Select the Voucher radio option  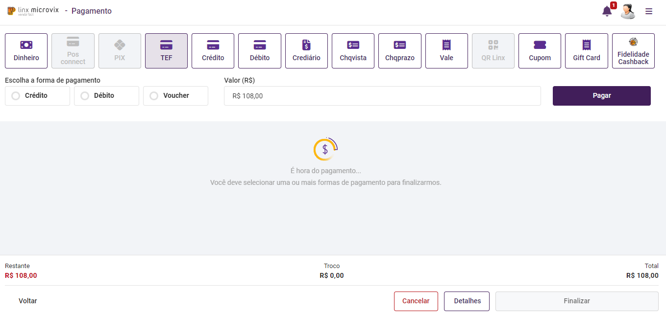pyautogui.click(x=154, y=96)
